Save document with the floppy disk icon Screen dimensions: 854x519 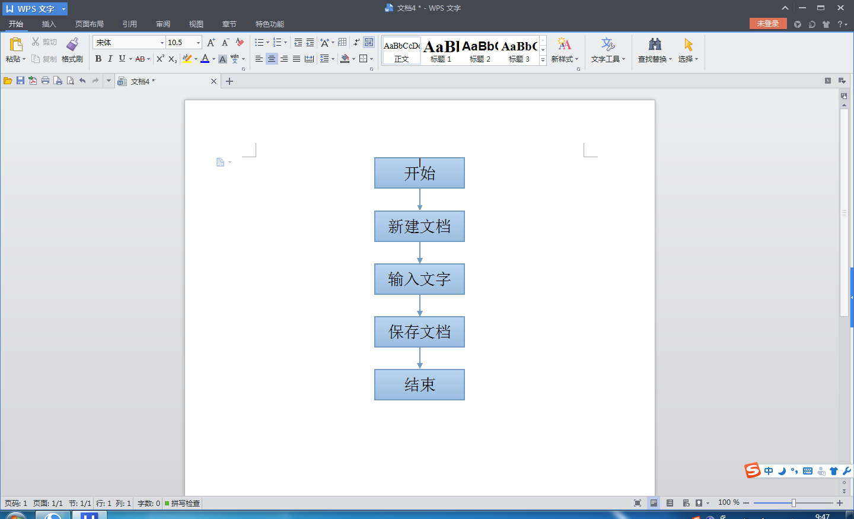coord(20,81)
